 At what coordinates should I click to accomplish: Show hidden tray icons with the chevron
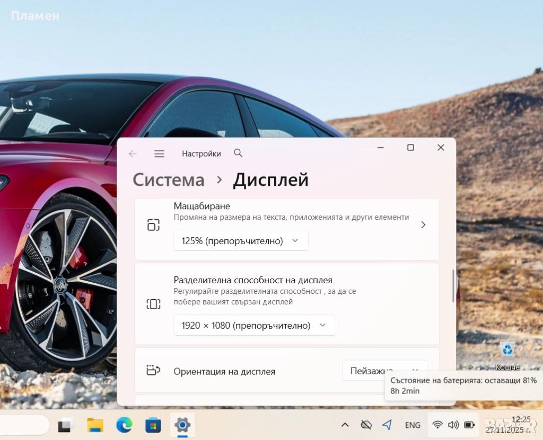point(345,425)
